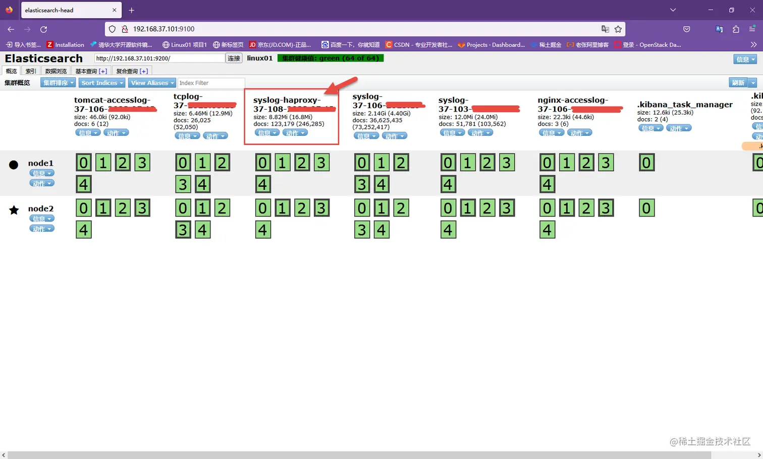The image size is (763, 459).
Task: Open 信息 dropdown for tcplog index
Action: point(187,136)
